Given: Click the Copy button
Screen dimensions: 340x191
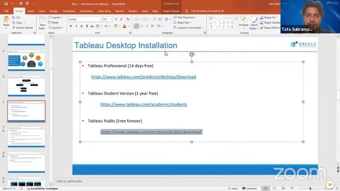Looking at the screenshot, I should coord(18,22).
